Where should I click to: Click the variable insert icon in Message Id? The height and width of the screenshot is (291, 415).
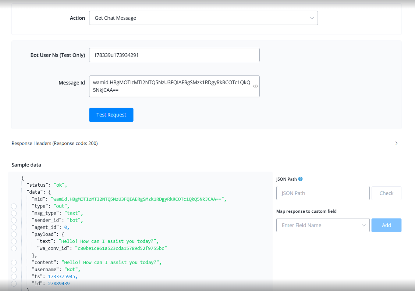255,86
